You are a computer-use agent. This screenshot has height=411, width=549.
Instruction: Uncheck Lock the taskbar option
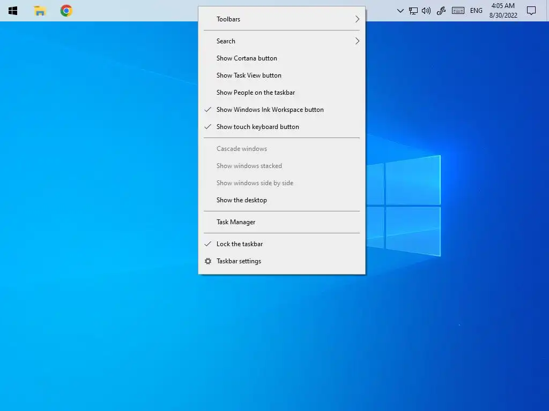pos(282,244)
